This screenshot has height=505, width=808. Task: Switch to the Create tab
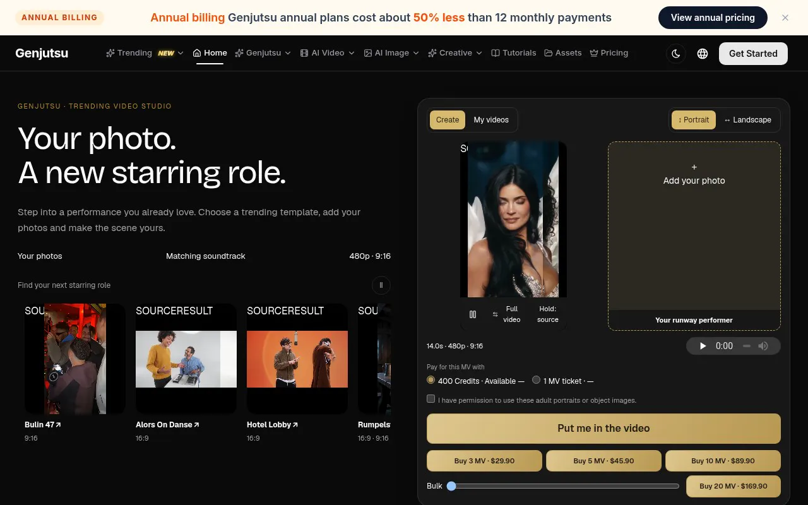point(448,120)
